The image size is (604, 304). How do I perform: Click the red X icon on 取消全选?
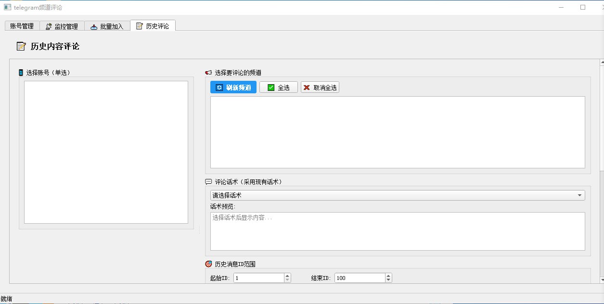(307, 88)
